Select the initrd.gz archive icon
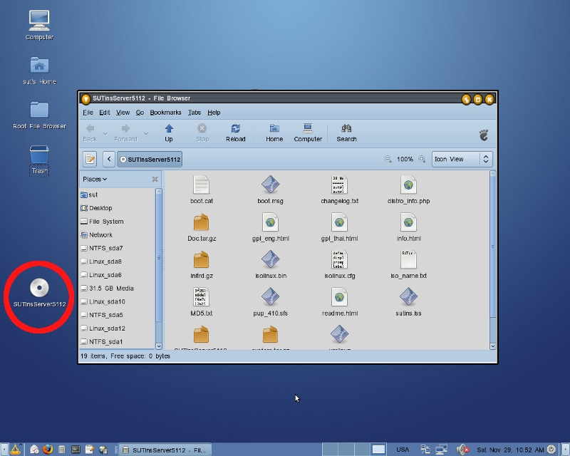570x456 pixels. (x=201, y=259)
